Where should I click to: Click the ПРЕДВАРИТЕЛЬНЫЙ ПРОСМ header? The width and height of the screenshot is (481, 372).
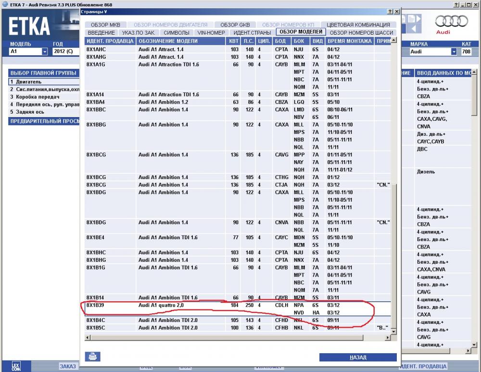44,121
